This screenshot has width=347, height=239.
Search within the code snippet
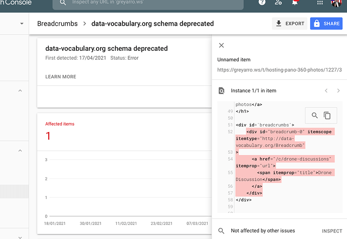[314, 115]
